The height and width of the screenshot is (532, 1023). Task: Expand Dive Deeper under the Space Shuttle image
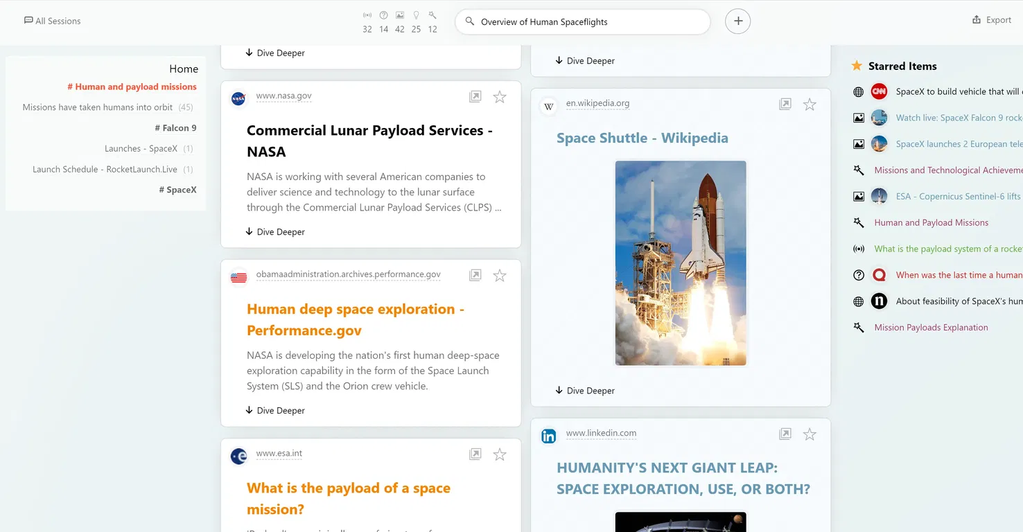coord(585,391)
